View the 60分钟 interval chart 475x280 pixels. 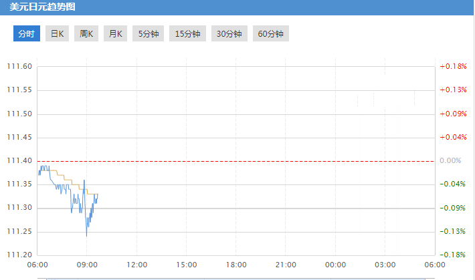tap(271, 33)
